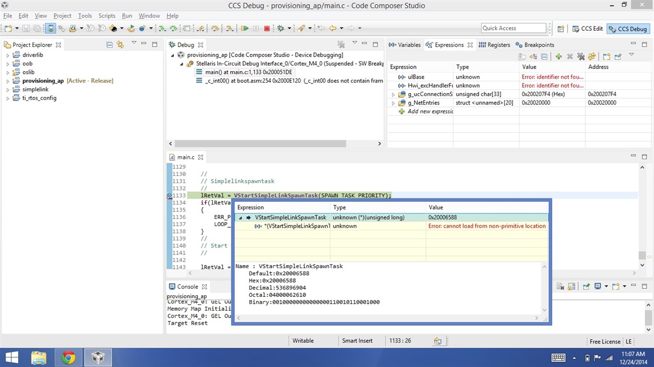This screenshot has width=654, height=367.
Task: Click the Suspend debug button
Action: point(256,28)
